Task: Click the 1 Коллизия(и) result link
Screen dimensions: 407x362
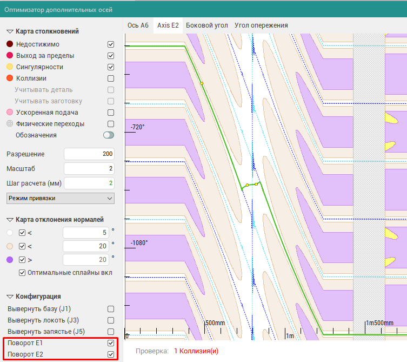Action: tap(196, 351)
